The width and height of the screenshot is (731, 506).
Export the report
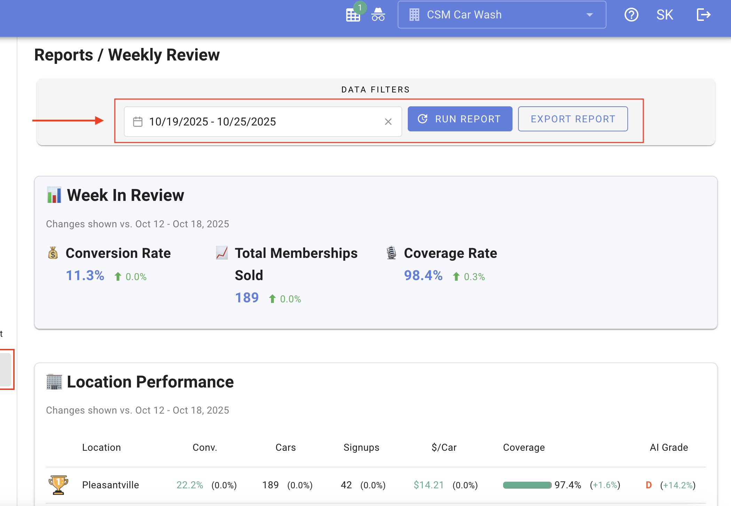tap(573, 119)
